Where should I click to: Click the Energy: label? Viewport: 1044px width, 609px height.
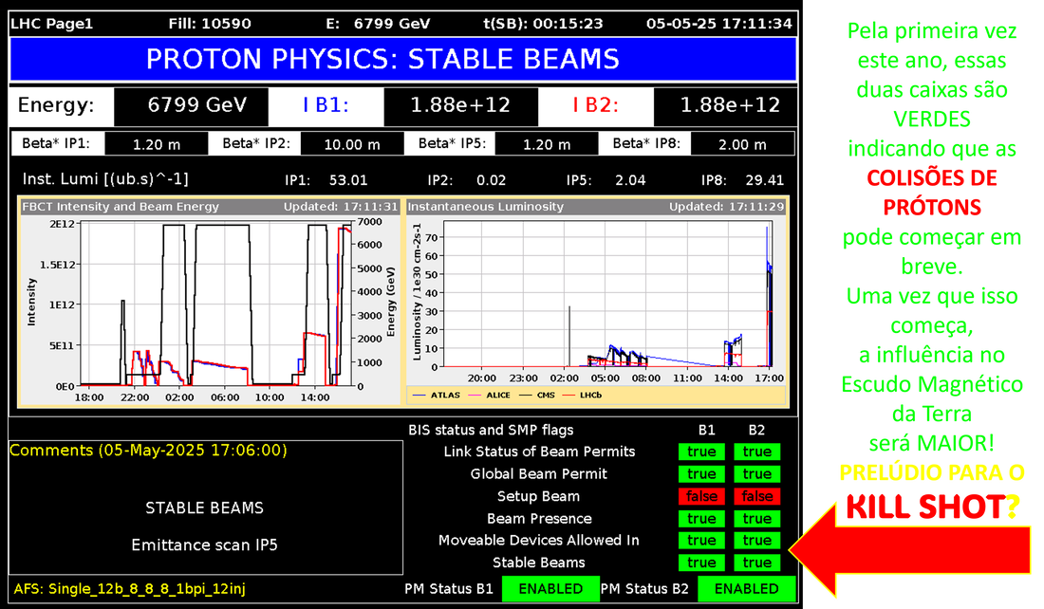(x=56, y=105)
